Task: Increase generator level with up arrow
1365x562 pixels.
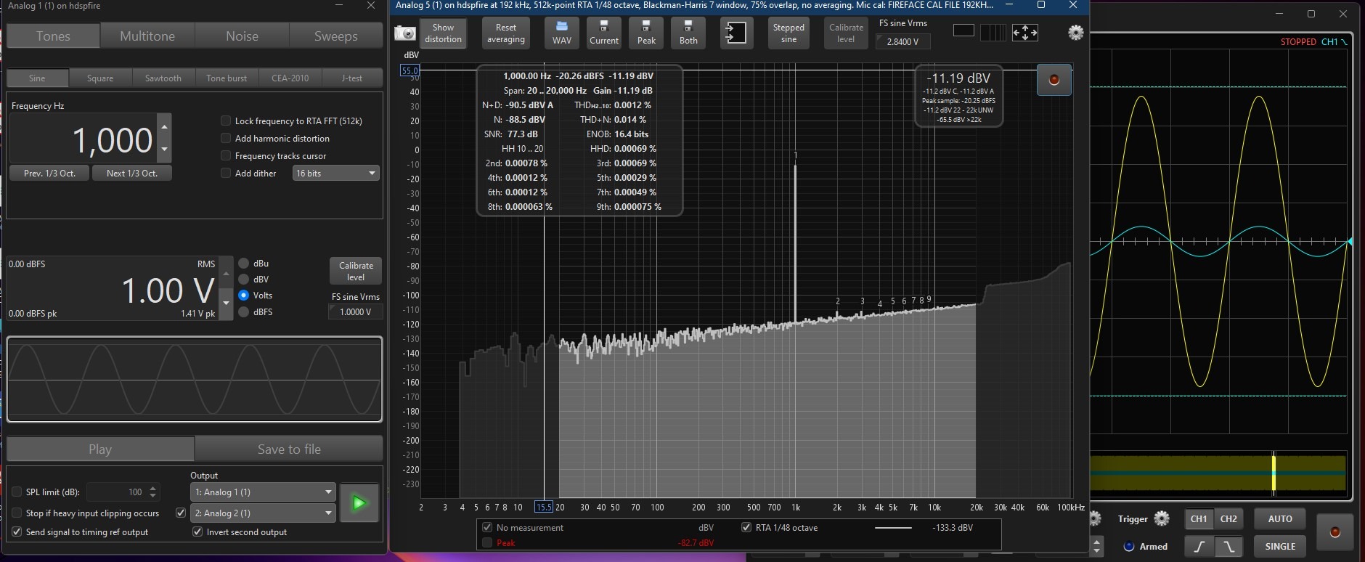Action: pos(226,274)
